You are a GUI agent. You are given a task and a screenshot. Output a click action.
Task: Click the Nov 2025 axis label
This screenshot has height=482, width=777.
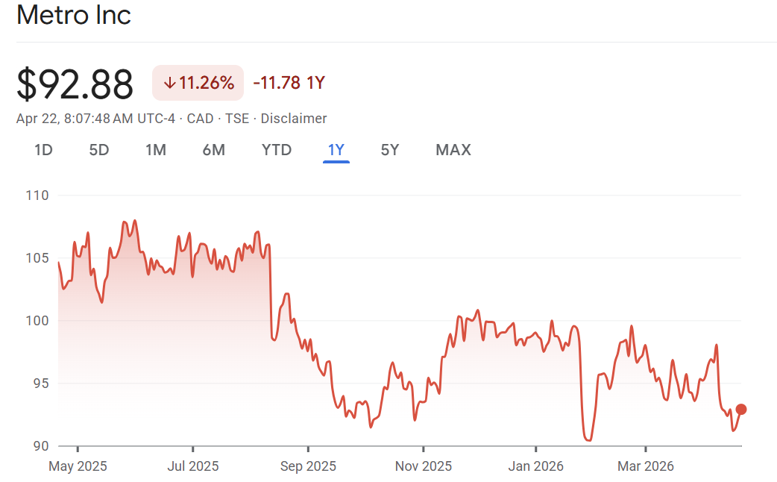(x=423, y=466)
